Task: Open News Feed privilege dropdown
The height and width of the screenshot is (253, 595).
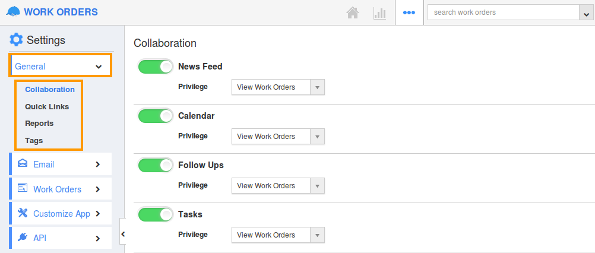Action: pyautogui.click(x=278, y=87)
